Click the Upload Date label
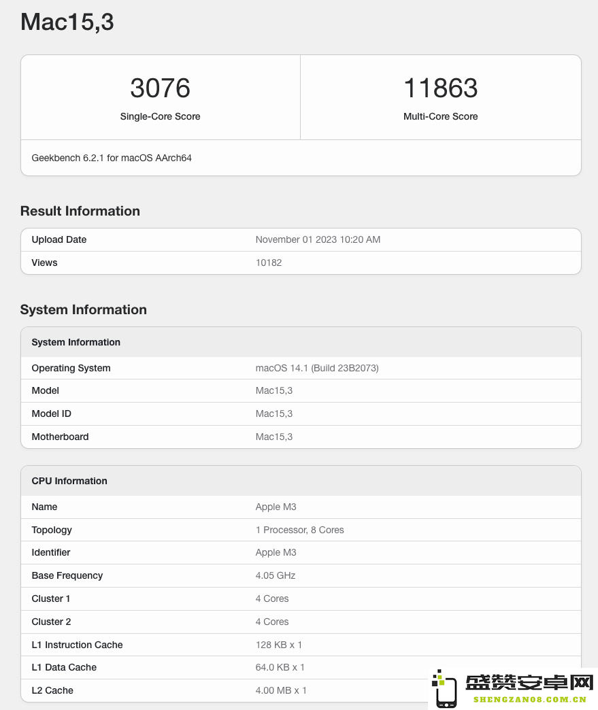 (x=59, y=239)
